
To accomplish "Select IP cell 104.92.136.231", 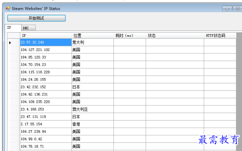I will point(46,94).
